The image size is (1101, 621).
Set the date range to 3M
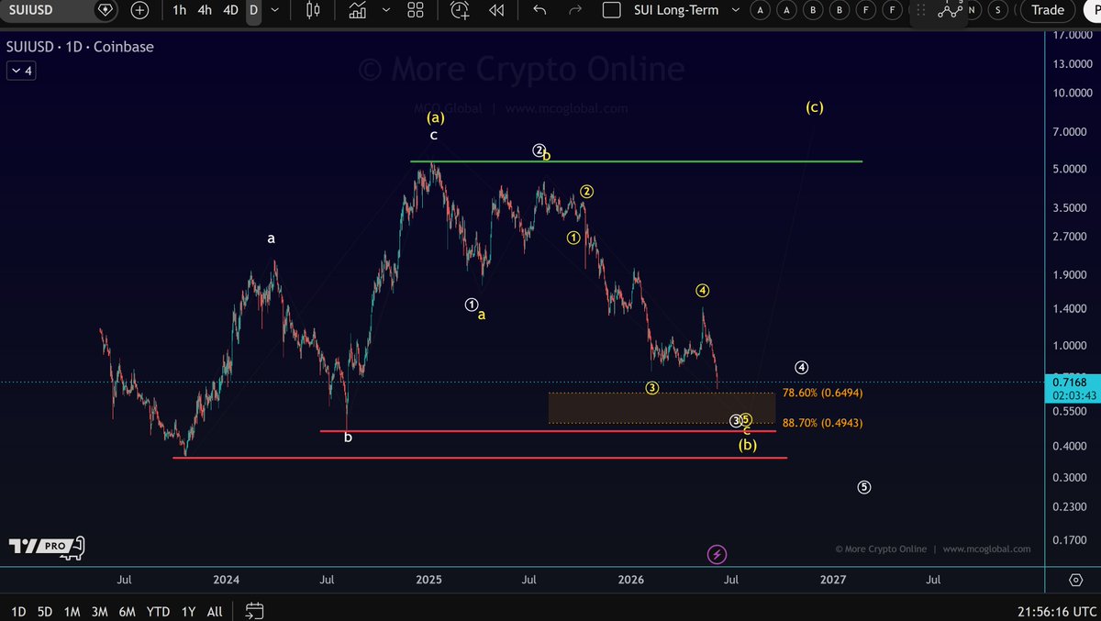99,611
